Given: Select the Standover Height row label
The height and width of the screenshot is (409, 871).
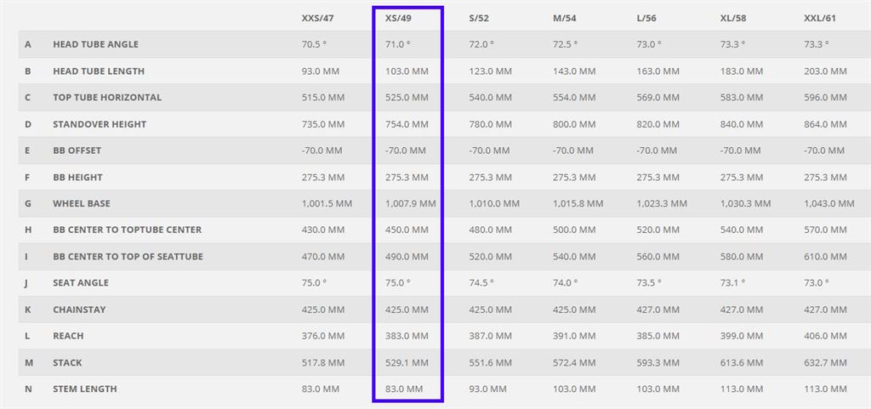Looking at the screenshot, I should 100,124.
